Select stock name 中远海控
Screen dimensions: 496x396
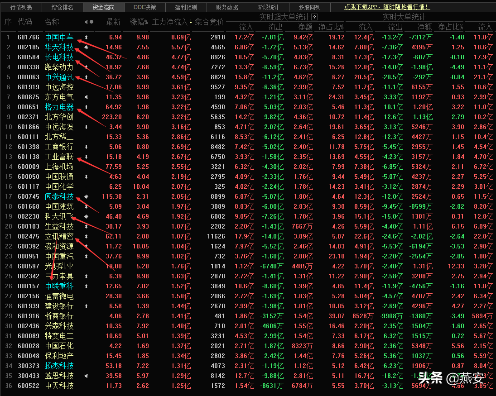(59, 87)
